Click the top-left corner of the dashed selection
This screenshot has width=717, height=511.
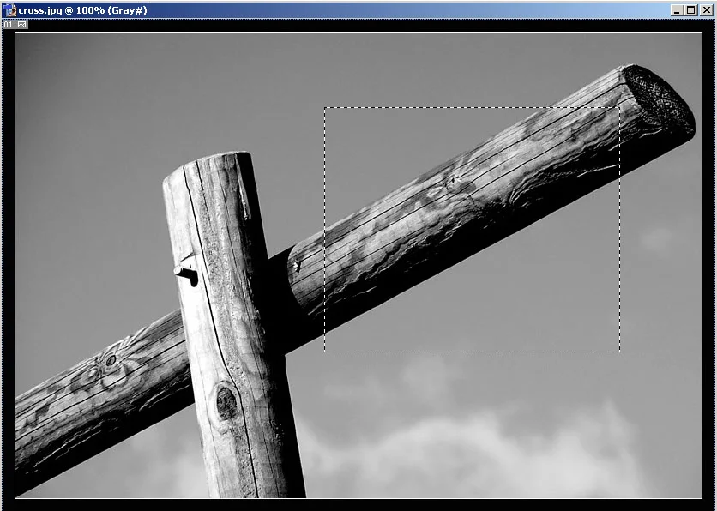(x=324, y=108)
